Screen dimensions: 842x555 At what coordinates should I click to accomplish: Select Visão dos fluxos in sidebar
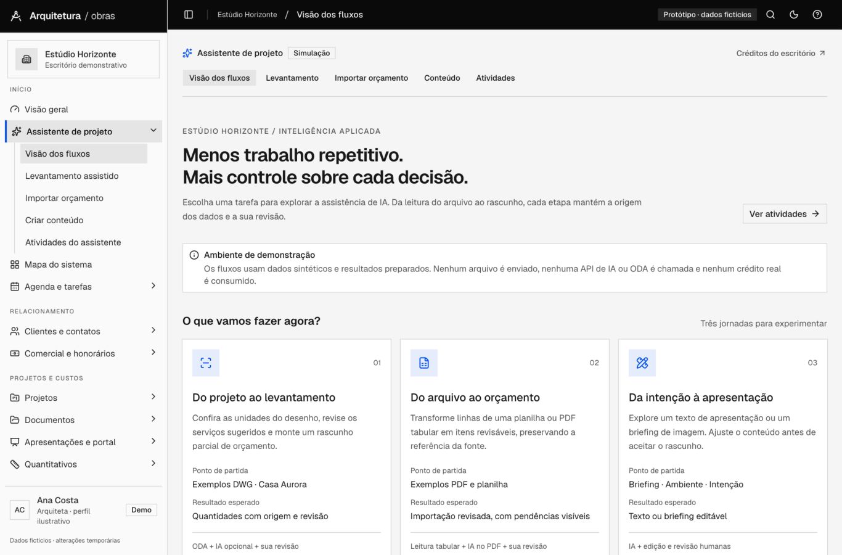click(x=84, y=154)
